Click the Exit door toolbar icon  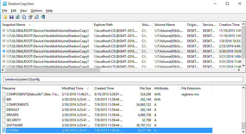(x=43, y=17)
